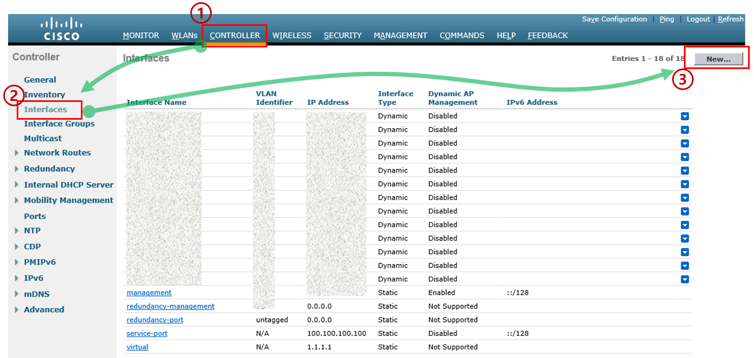Open Interface Groups in the sidebar

(x=59, y=124)
